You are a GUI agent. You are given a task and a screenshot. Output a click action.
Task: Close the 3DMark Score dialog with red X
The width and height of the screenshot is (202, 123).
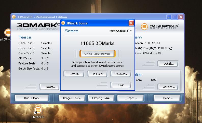pos(131,23)
